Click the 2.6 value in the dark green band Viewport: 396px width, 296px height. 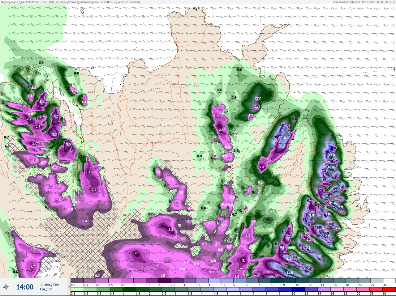tap(275, 182)
